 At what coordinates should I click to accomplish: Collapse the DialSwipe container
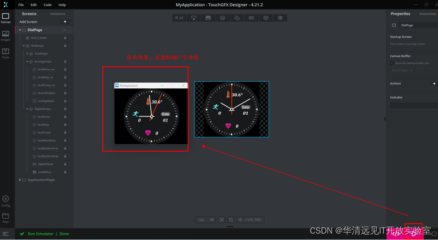point(24,46)
